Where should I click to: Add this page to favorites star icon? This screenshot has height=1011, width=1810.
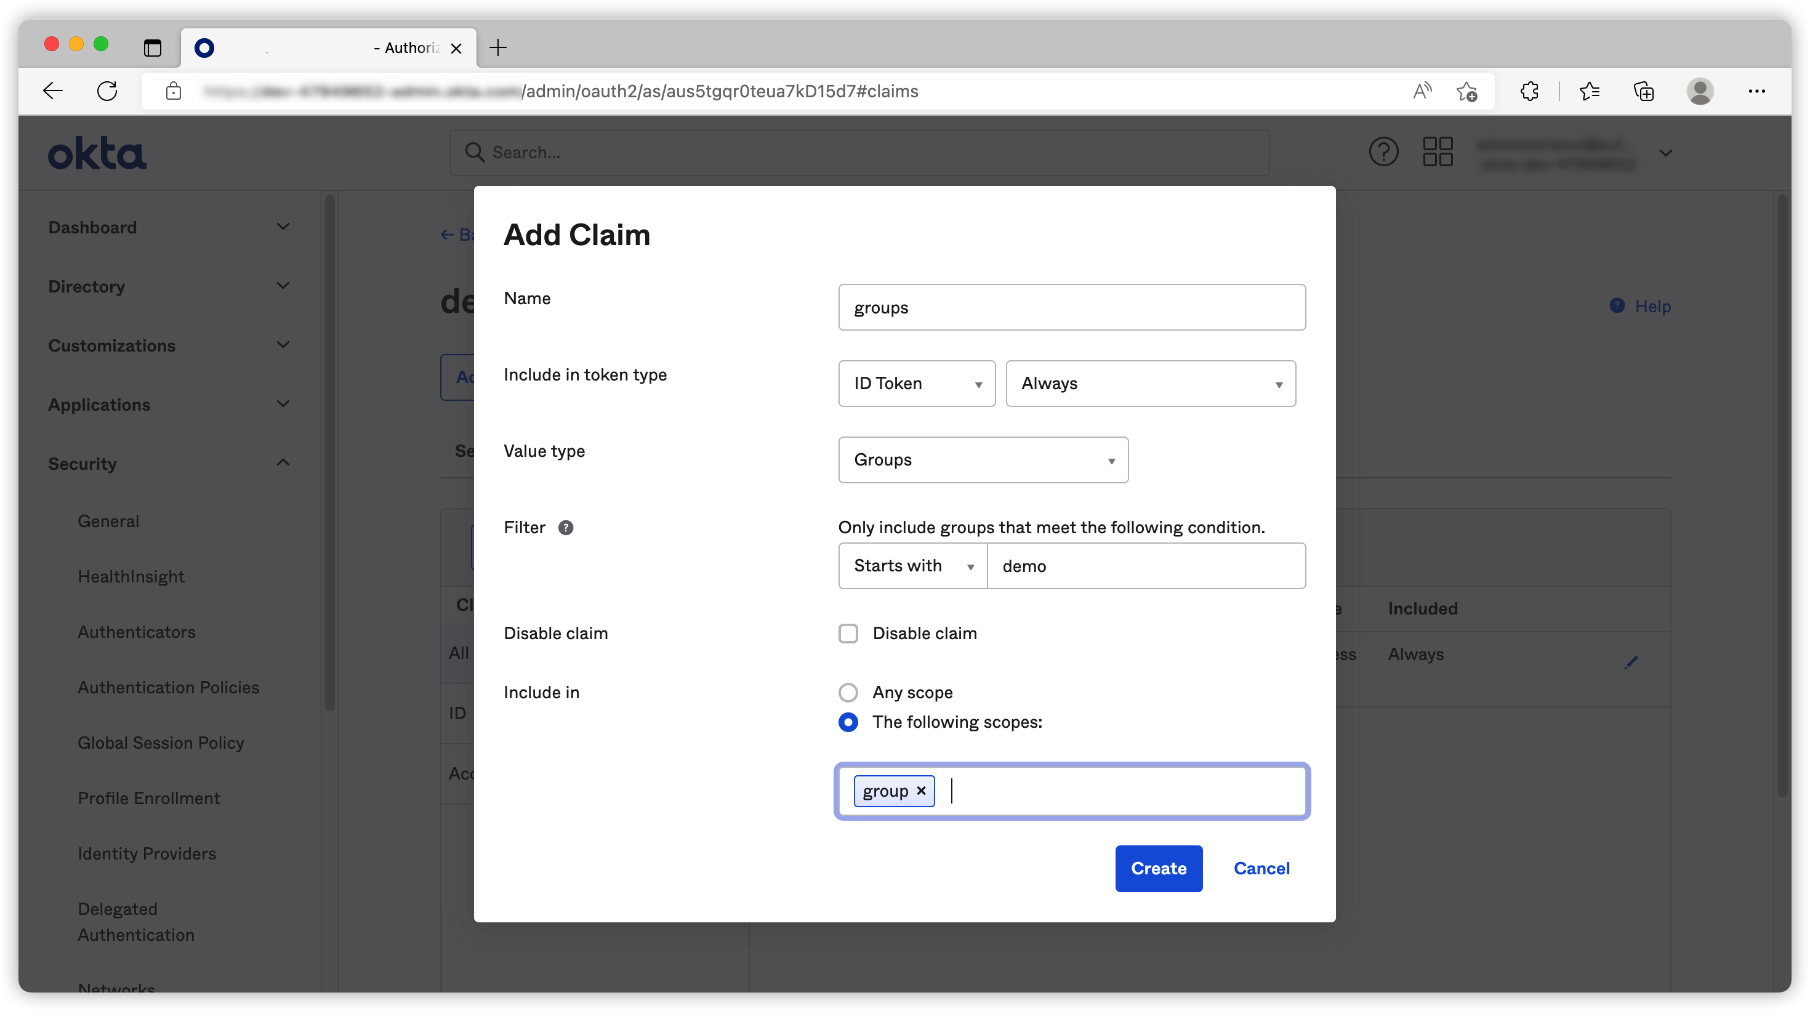(1466, 91)
